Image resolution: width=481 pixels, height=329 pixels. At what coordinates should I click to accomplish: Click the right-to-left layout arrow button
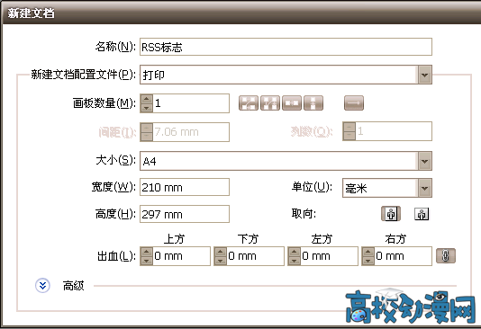pos(354,102)
